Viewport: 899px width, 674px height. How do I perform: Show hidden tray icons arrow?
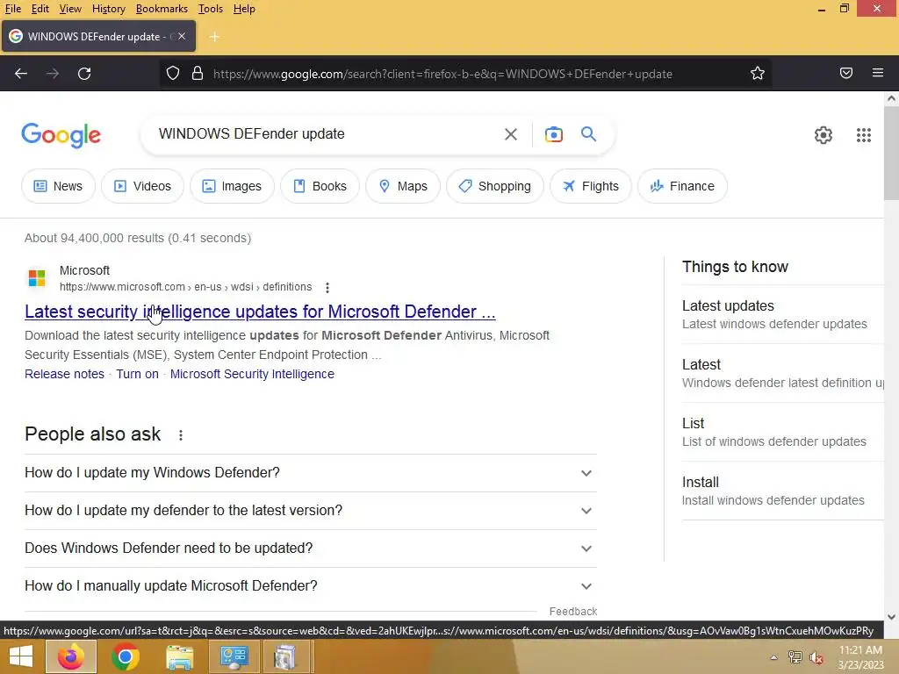tap(773, 657)
